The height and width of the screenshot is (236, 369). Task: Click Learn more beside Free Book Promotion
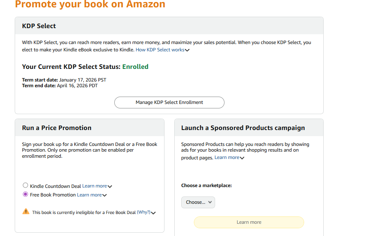89,195
